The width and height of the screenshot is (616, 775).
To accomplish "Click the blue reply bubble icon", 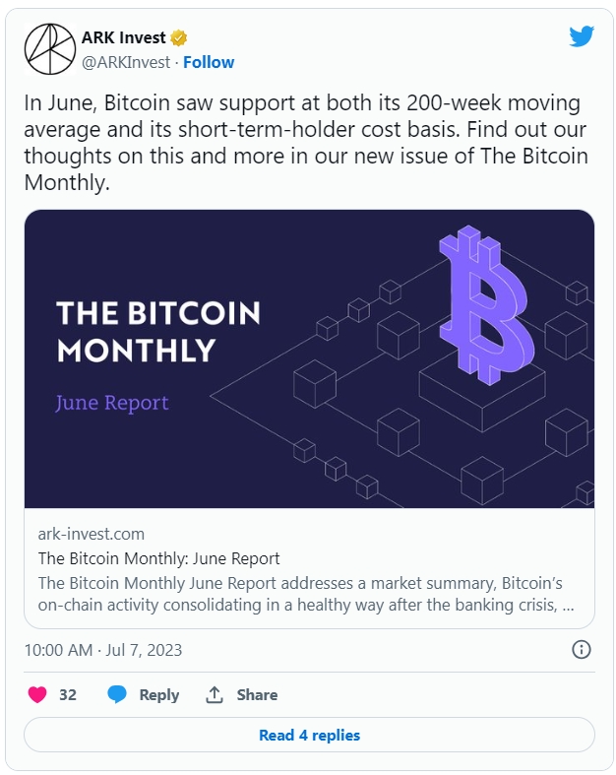I will [x=117, y=694].
